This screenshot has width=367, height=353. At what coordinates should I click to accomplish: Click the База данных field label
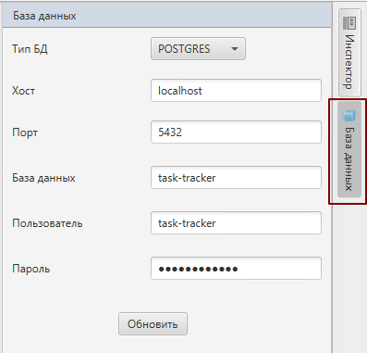(43, 178)
